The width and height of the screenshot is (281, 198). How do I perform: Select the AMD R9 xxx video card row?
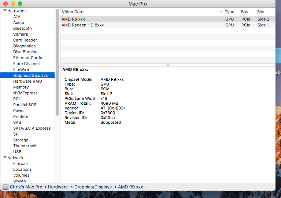168,19
